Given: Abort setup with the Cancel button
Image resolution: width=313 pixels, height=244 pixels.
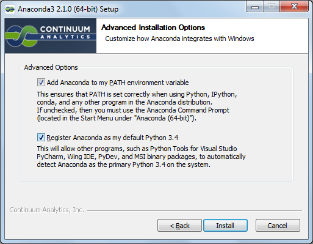Looking at the screenshot, I should point(278,226).
